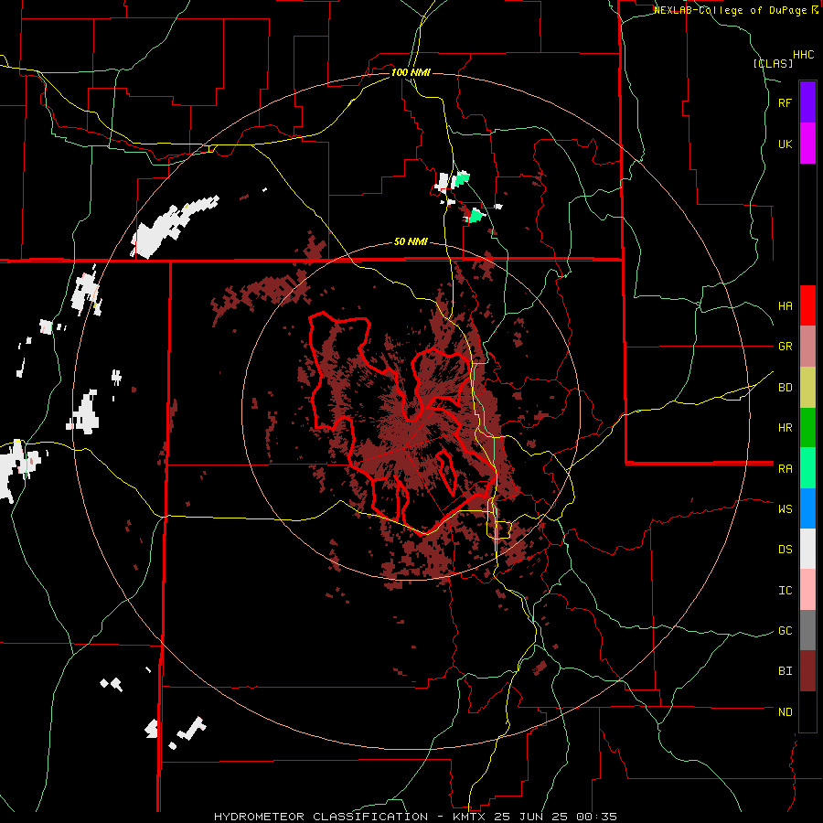Click the HHC product label
823x823 pixels.
point(803,55)
